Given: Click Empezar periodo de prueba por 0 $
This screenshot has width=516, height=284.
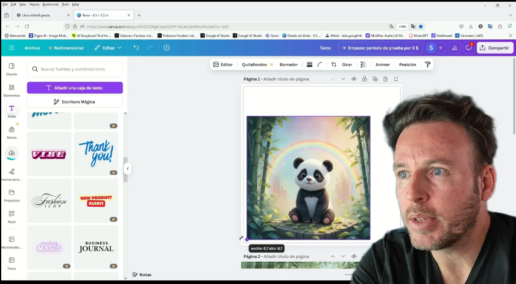Looking at the screenshot, I should [x=380, y=48].
